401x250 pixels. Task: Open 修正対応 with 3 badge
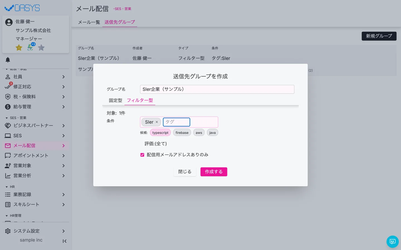36,87
